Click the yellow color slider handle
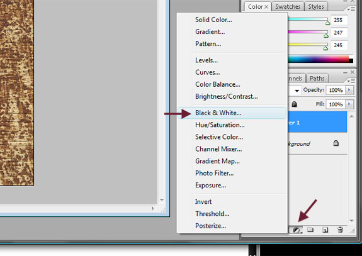This screenshot has height=256, width=362. click(x=325, y=48)
